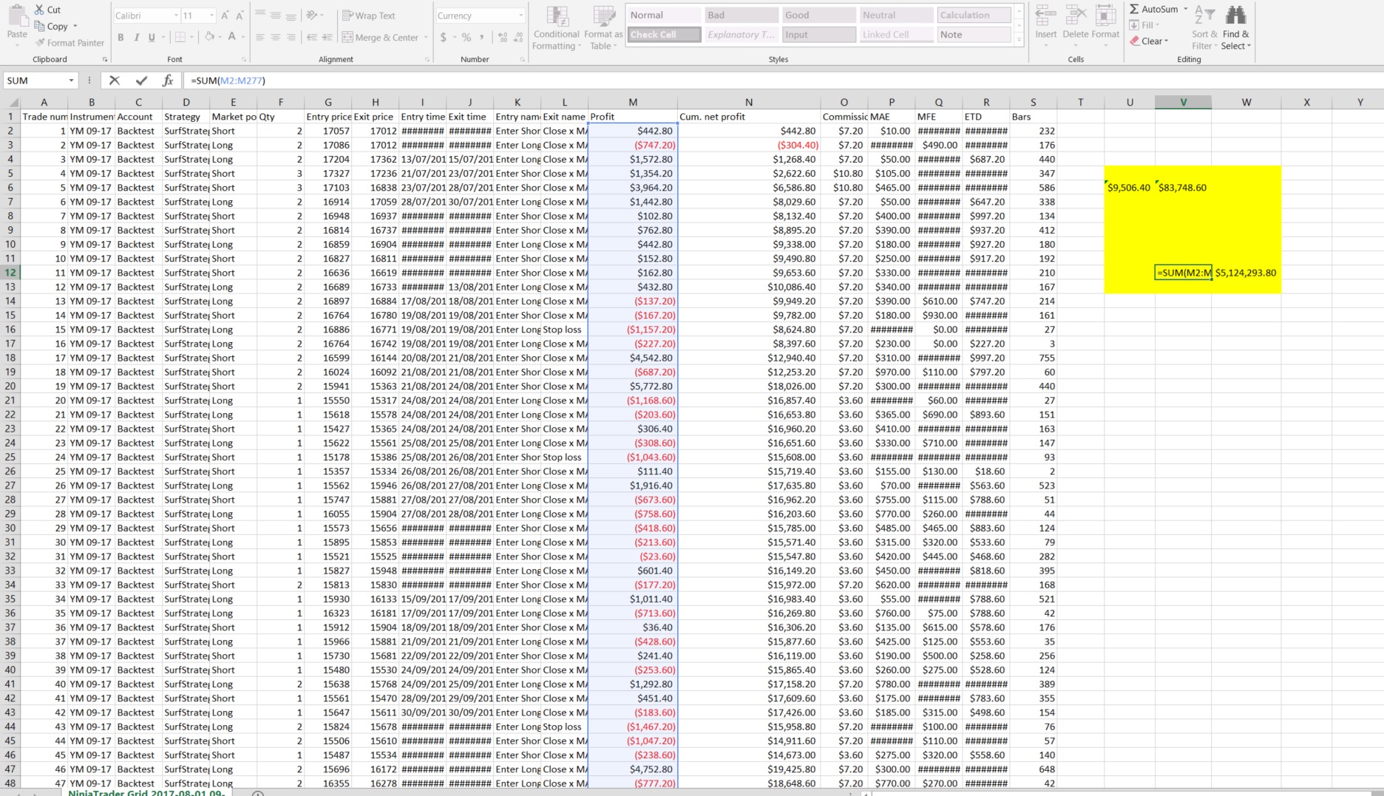Screen dimensions: 1384x796
Task: Apply the Calculation cell style
Action: point(974,15)
